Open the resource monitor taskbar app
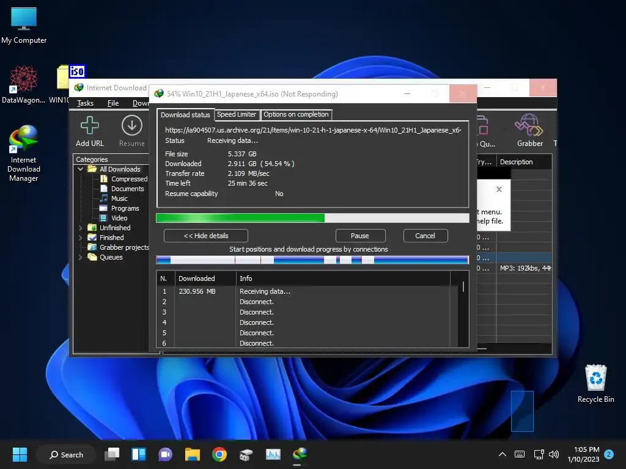626x469 pixels. click(273, 454)
